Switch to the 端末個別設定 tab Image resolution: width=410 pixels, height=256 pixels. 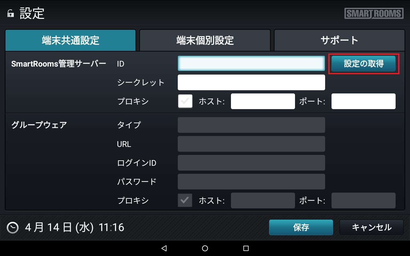tap(205, 40)
